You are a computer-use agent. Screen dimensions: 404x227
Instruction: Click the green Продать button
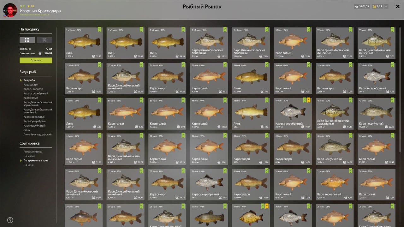36,60
